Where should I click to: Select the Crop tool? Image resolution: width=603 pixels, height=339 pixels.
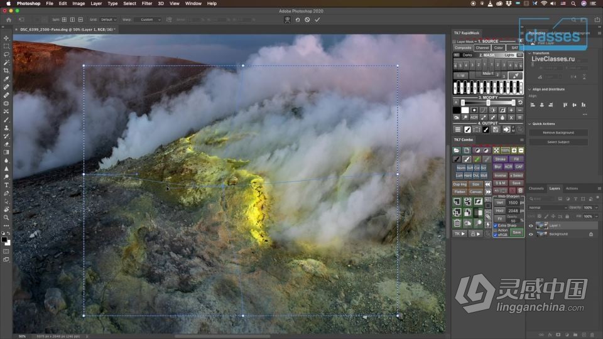pos(6,70)
